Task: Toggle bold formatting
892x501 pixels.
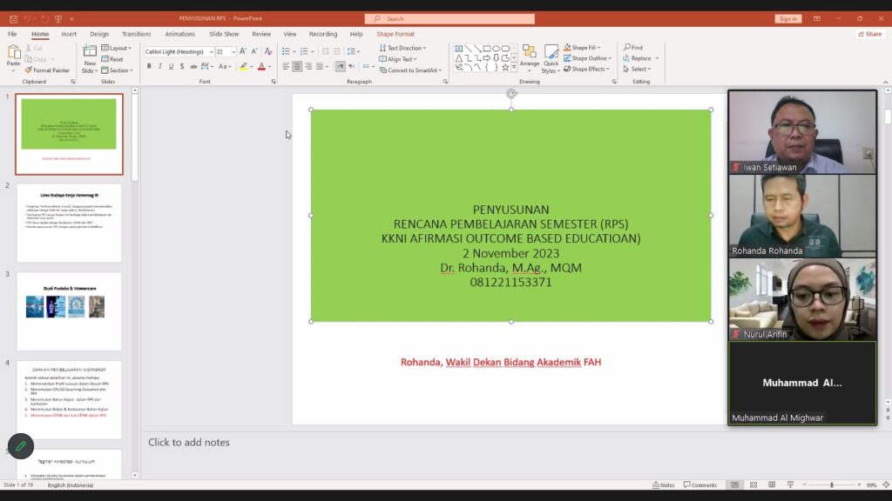Action: pos(149,67)
